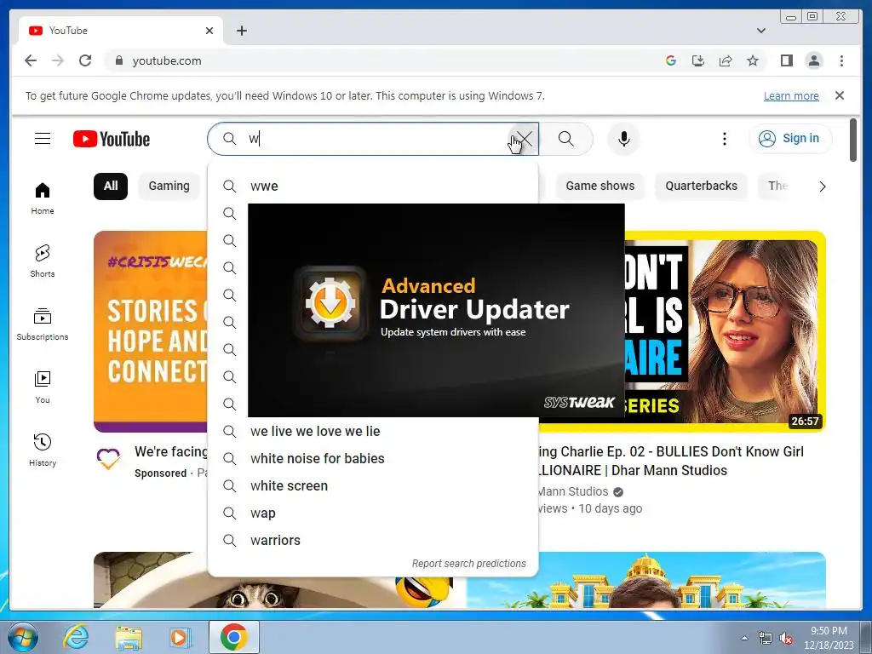
Task: Click inside the YouTube search field
Action: (373, 139)
